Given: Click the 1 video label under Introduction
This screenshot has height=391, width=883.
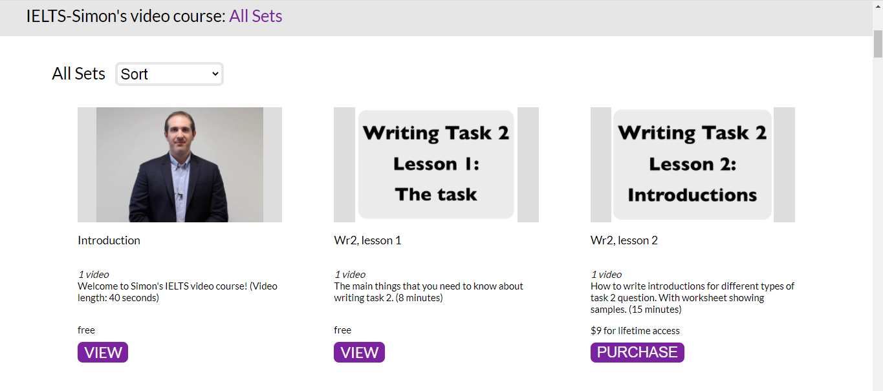Looking at the screenshot, I should (x=94, y=275).
